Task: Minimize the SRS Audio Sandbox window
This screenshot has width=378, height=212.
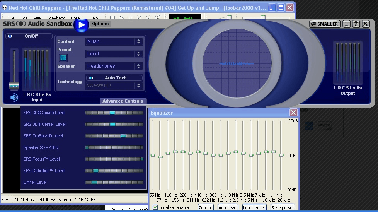Action: click(346, 24)
